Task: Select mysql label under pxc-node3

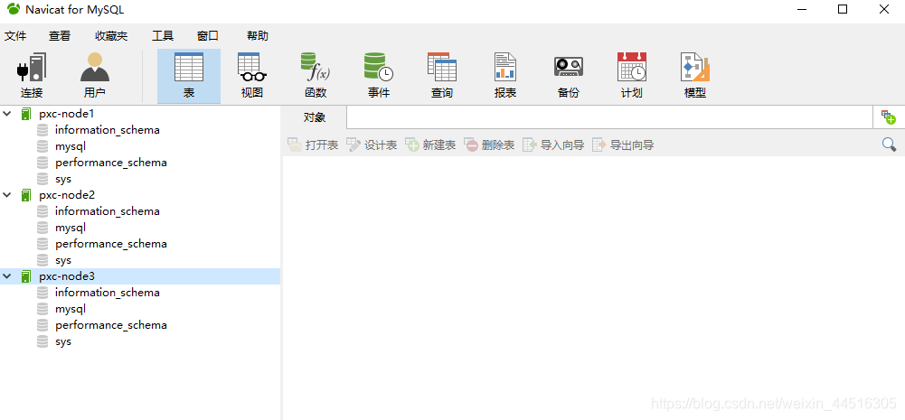Action: 71,309
